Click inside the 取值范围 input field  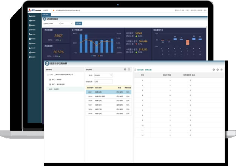coord(103,81)
